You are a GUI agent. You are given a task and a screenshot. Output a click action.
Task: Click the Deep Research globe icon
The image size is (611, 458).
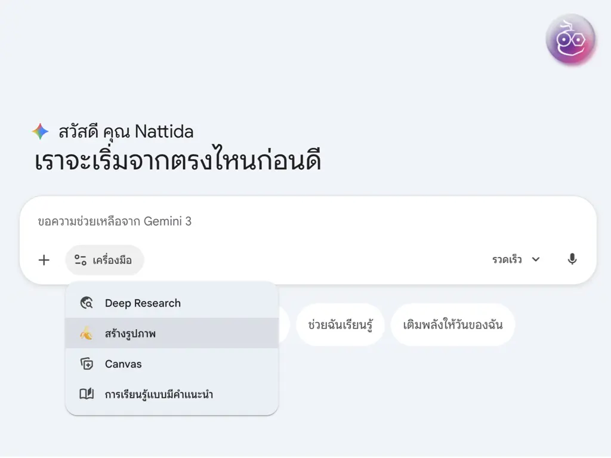pyautogui.click(x=87, y=303)
